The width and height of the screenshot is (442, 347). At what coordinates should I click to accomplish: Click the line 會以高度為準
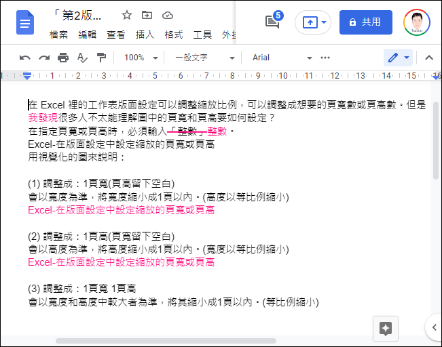pyautogui.click(x=158, y=249)
